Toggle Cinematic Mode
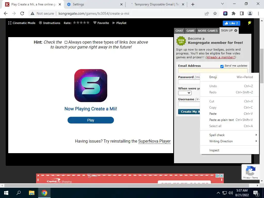The image size is (264, 198). (x=22, y=23)
